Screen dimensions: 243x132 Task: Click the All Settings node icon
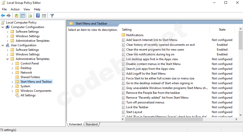pyautogui.click(x=17, y=95)
